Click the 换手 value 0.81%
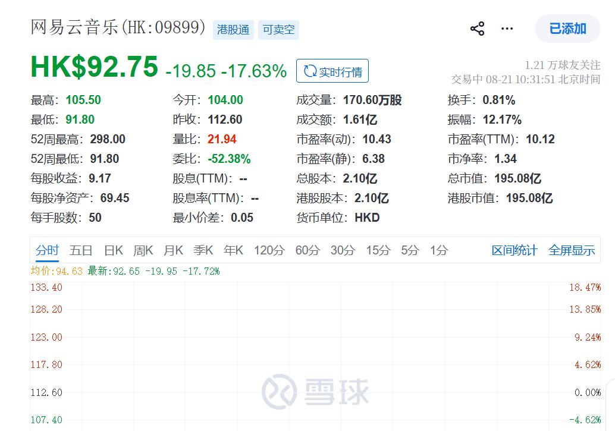 [498, 100]
